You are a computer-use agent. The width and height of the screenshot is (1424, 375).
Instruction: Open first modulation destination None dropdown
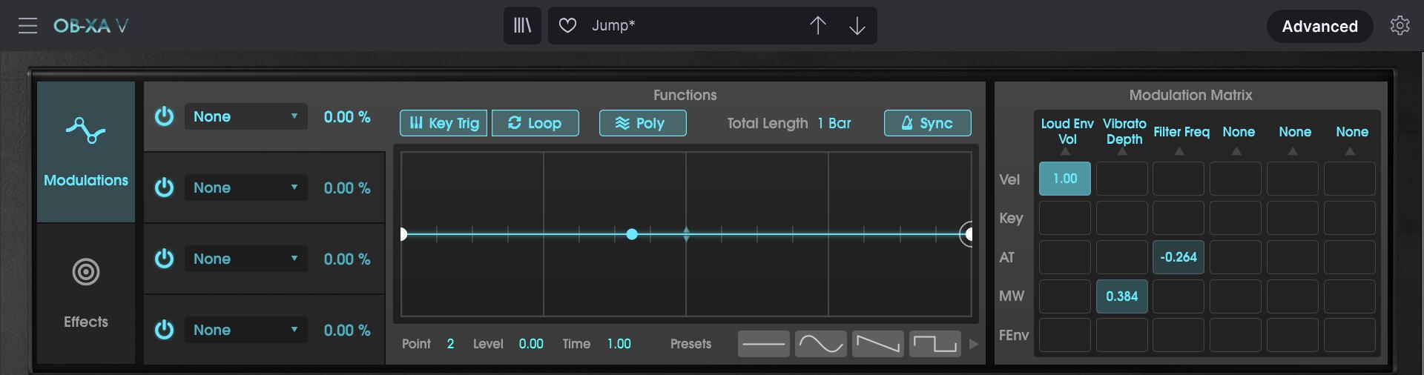click(245, 116)
